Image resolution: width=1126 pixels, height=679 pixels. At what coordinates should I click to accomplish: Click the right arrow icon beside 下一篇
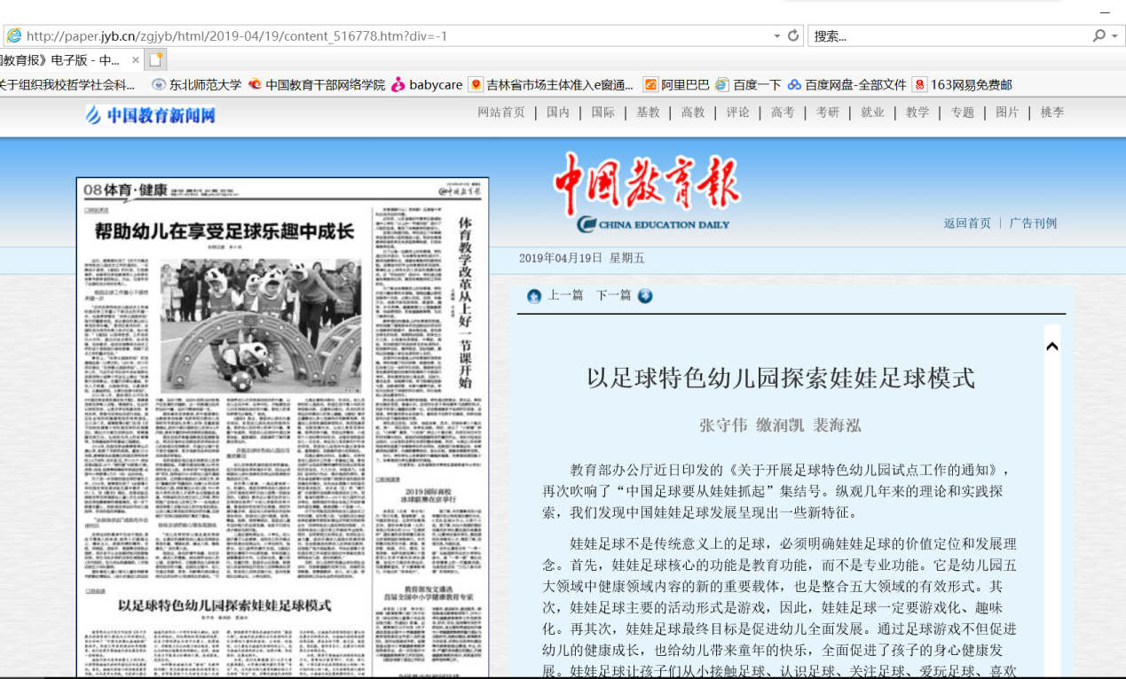(645, 296)
